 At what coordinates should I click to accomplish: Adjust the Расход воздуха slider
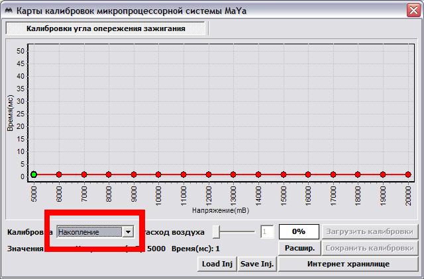pyautogui.click(x=217, y=231)
